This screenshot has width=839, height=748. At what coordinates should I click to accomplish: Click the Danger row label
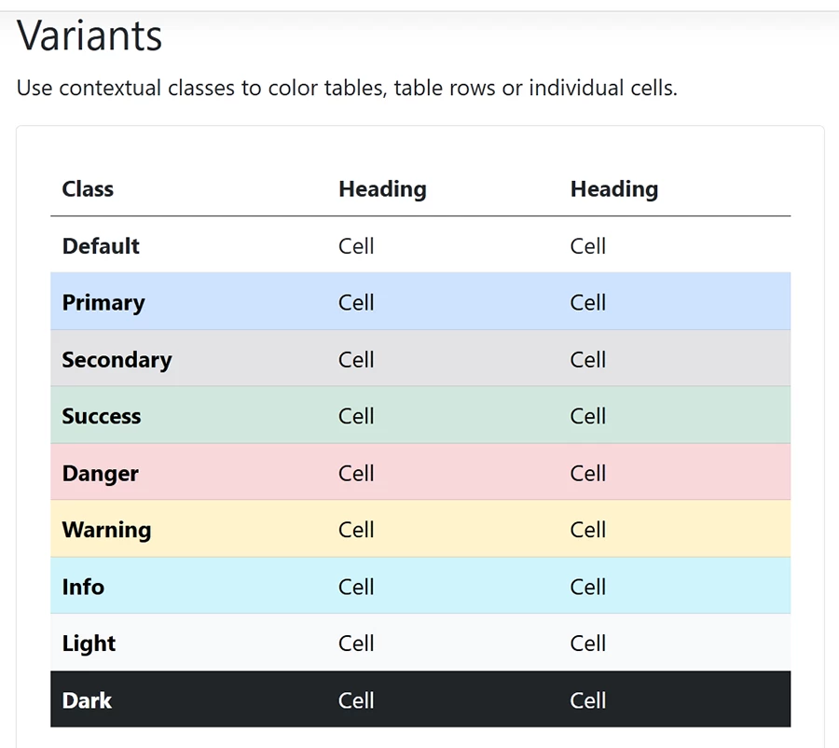click(100, 474)
